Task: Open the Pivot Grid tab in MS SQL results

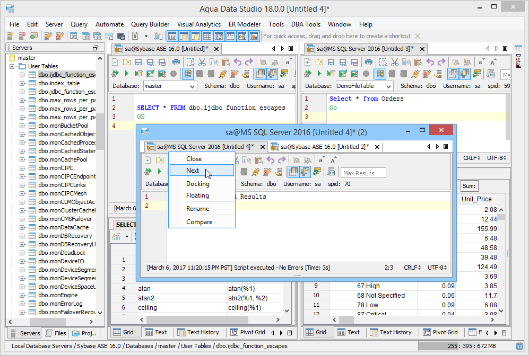Action: [441, 332]
